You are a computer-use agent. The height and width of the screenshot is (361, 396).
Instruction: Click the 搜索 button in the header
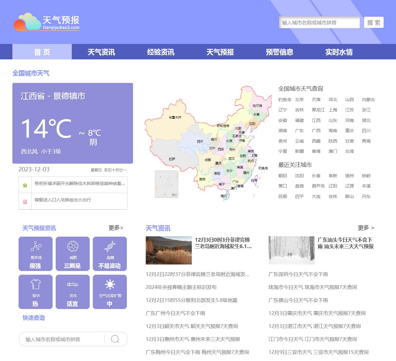(x=374, y=22)
